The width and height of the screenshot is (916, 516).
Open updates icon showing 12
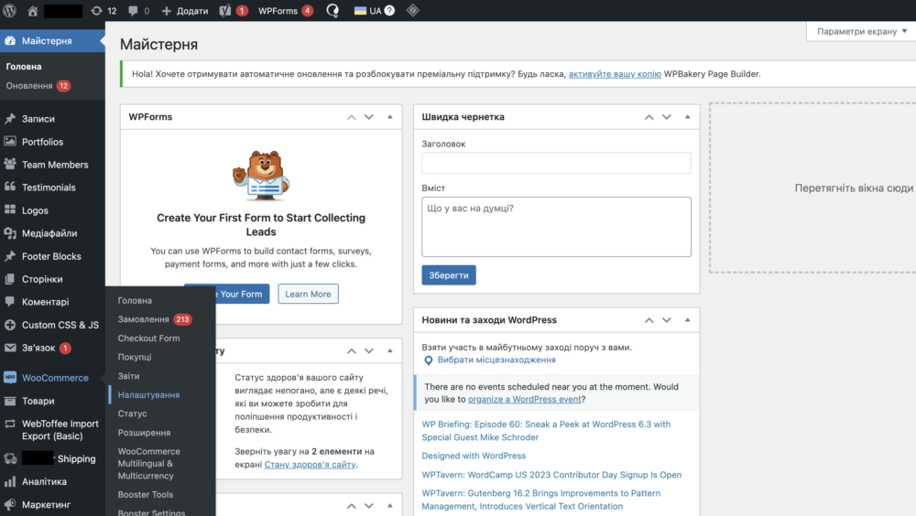[x=104, y=10]
